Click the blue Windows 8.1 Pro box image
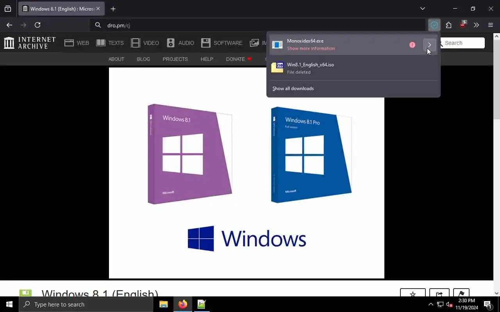 tap(311, 154)
